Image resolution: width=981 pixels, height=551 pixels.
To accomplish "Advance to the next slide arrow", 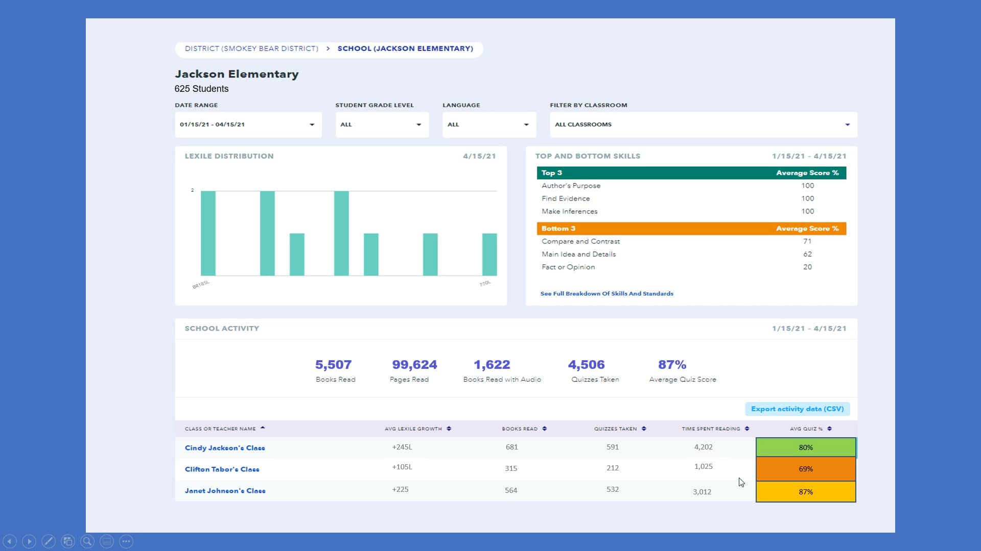I will (30, 541).
